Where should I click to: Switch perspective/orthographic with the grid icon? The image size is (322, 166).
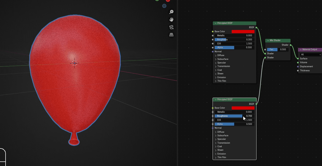pyautogui.click(x=171, y=35)
